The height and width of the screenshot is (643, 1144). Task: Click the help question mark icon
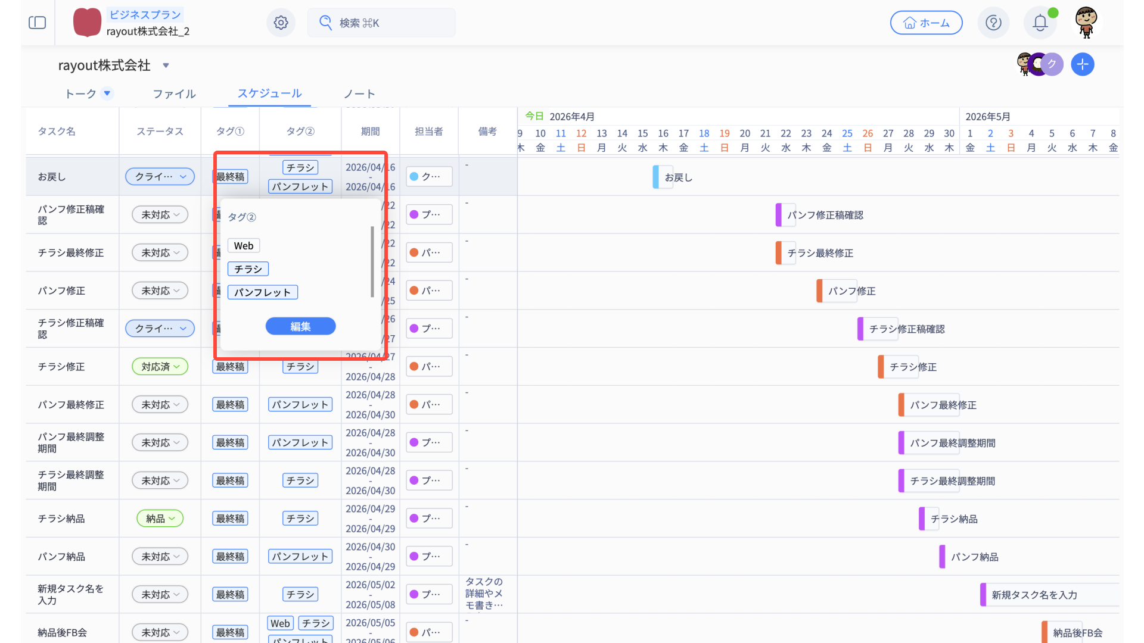pyautogui.click(x=993, y=23)
